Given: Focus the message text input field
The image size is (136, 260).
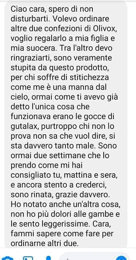Looking at the screenshot, I should (x=94, y=257).
